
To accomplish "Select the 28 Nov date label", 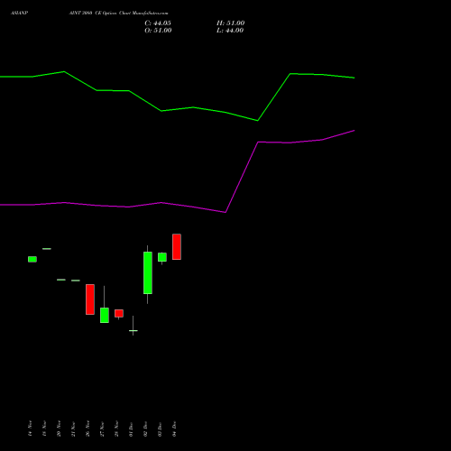I will 116,428.
